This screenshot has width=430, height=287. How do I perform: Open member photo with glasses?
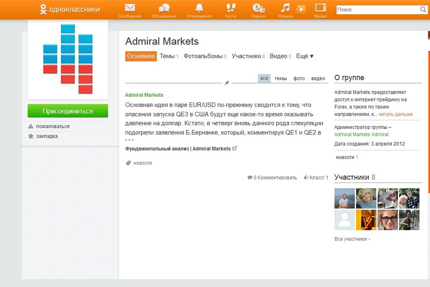(388, 220)
